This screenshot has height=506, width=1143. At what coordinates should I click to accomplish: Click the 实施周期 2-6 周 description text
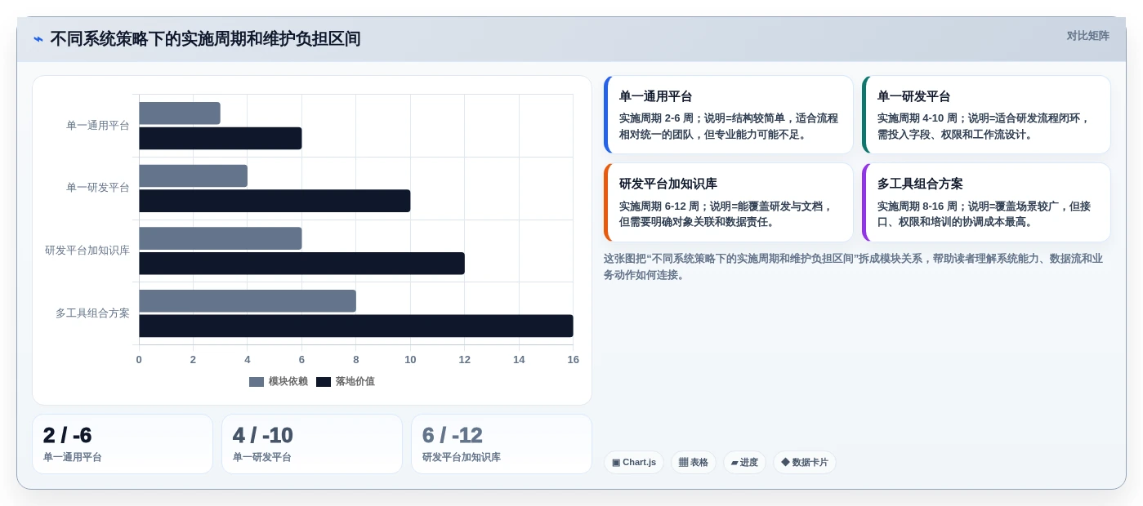729,126
